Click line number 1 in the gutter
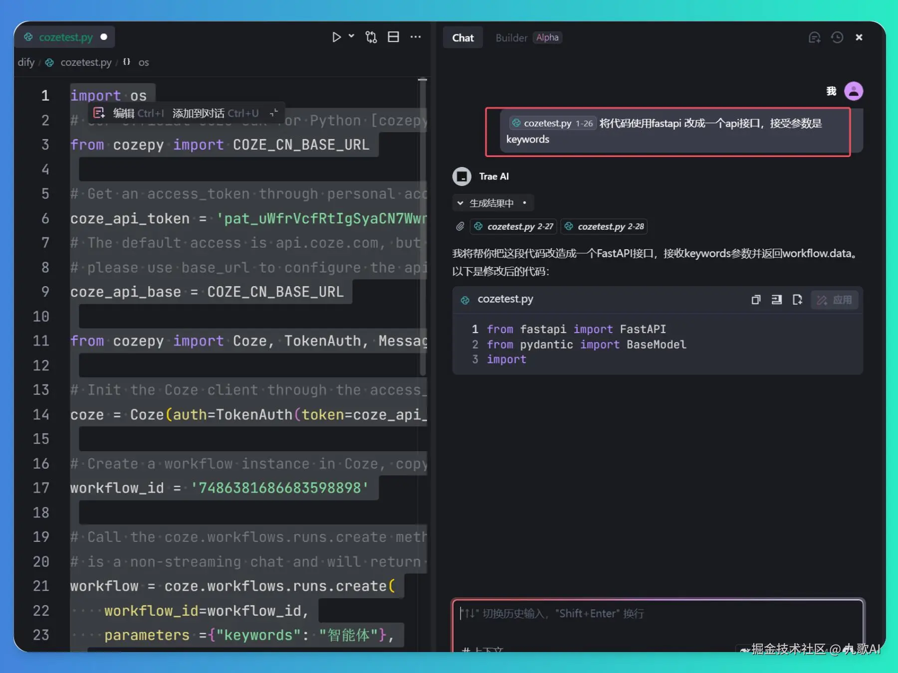898x673 pixels. tap(45, 95)
